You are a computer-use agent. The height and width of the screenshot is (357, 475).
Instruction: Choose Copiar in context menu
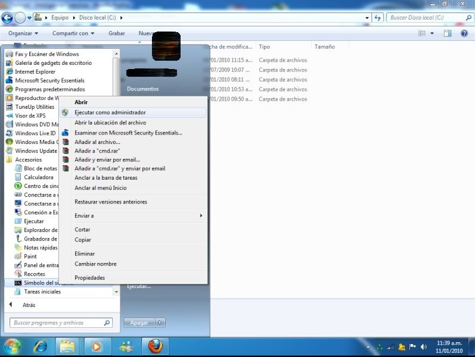click(x=134, y=240)
